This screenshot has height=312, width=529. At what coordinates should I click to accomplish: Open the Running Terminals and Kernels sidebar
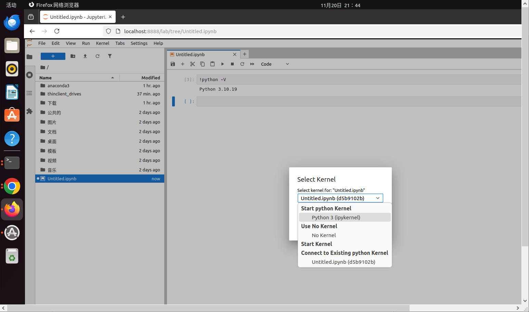29,75
